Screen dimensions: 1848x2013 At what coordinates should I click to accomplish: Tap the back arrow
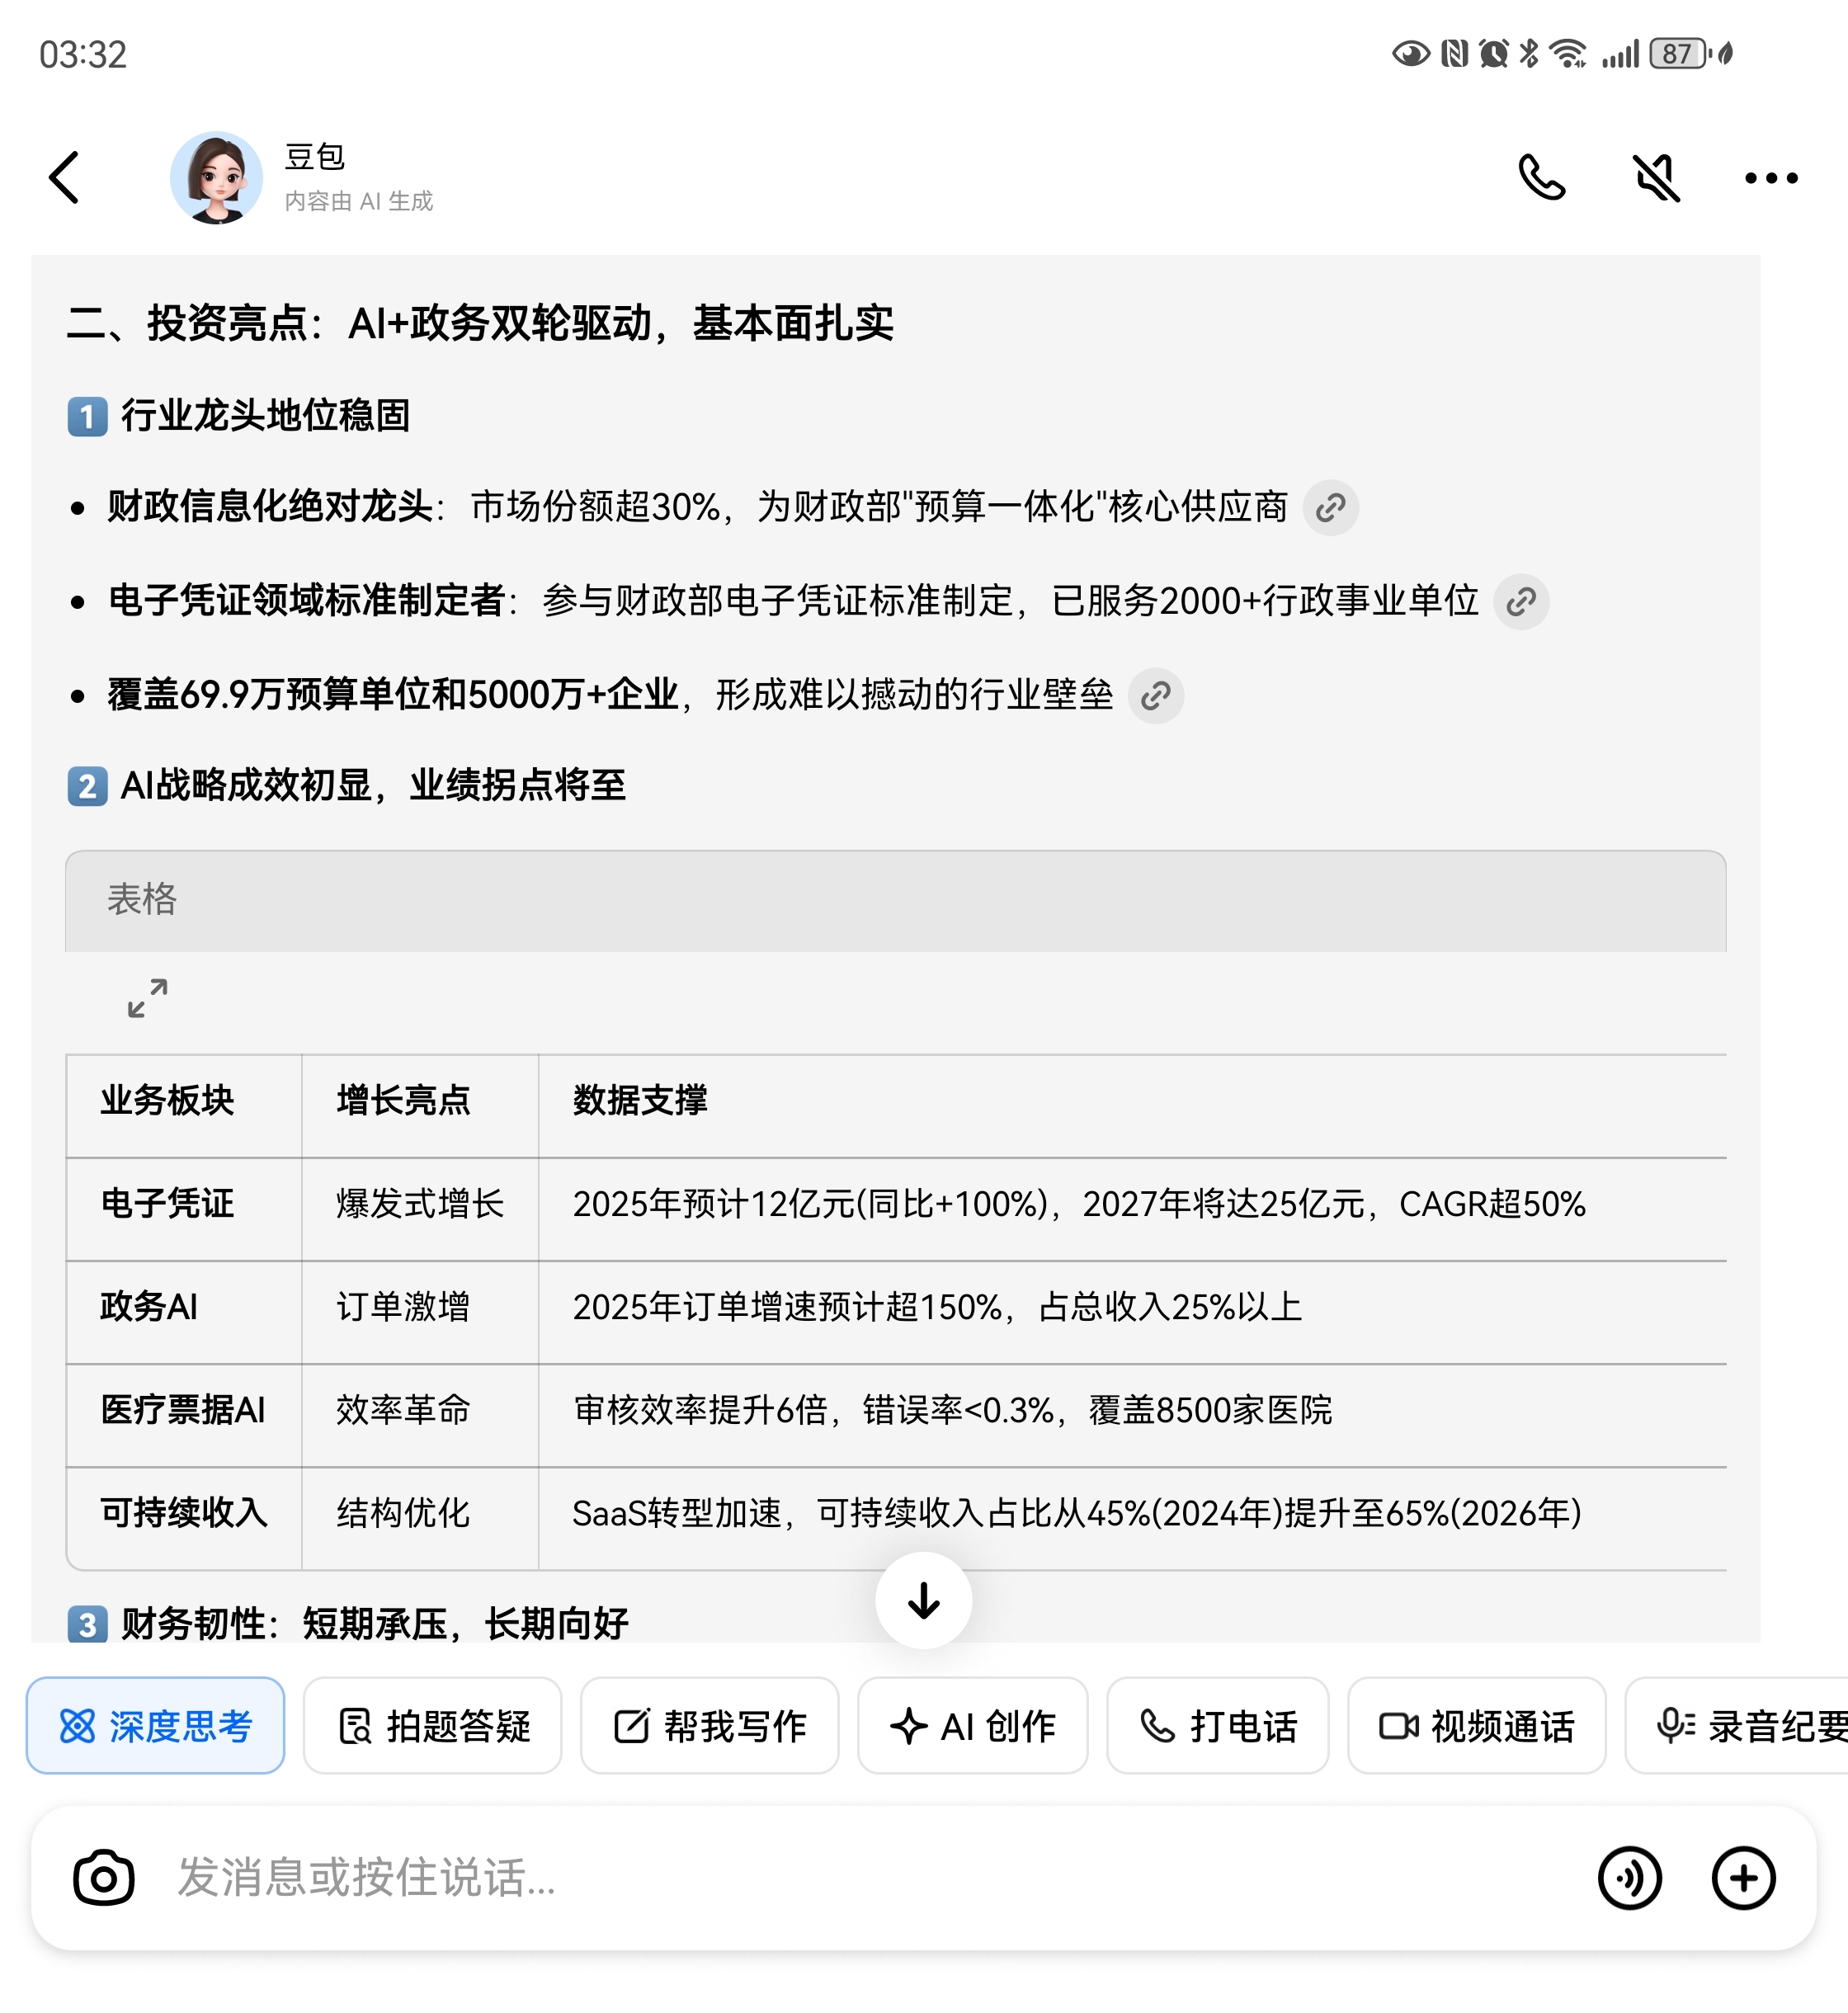pyautogui.click(x=65, y=178)
